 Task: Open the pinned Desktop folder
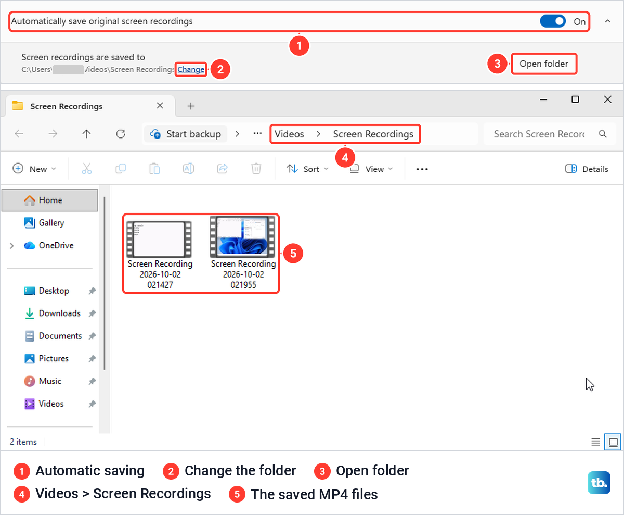47,291
